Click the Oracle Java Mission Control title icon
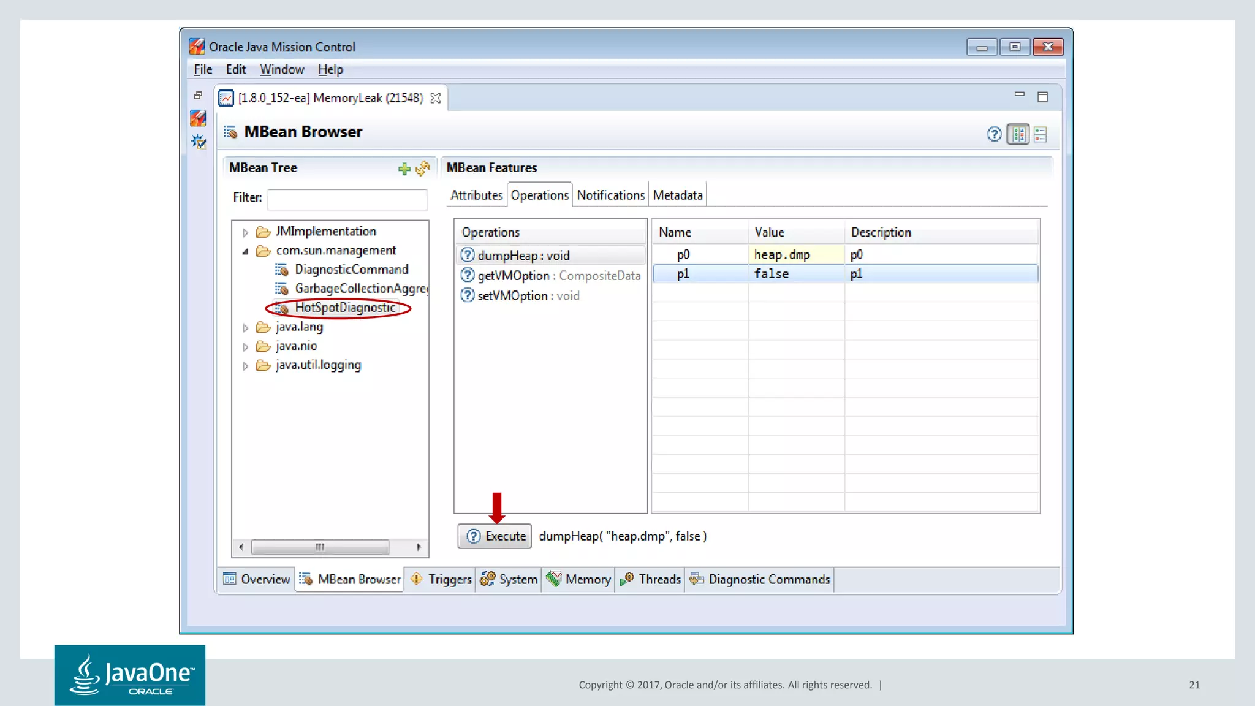1255x706 pixels. tap(197, 47)
